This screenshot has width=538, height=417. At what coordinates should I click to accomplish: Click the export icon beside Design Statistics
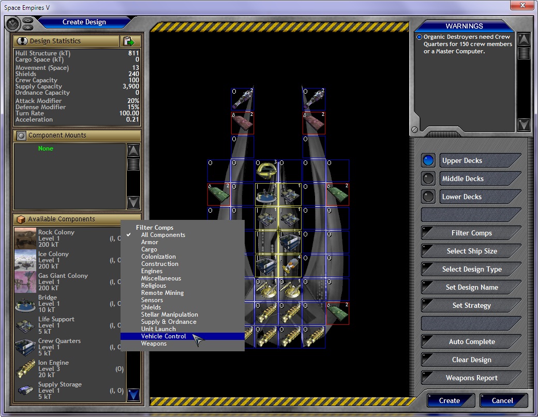[x=129, y=41]
